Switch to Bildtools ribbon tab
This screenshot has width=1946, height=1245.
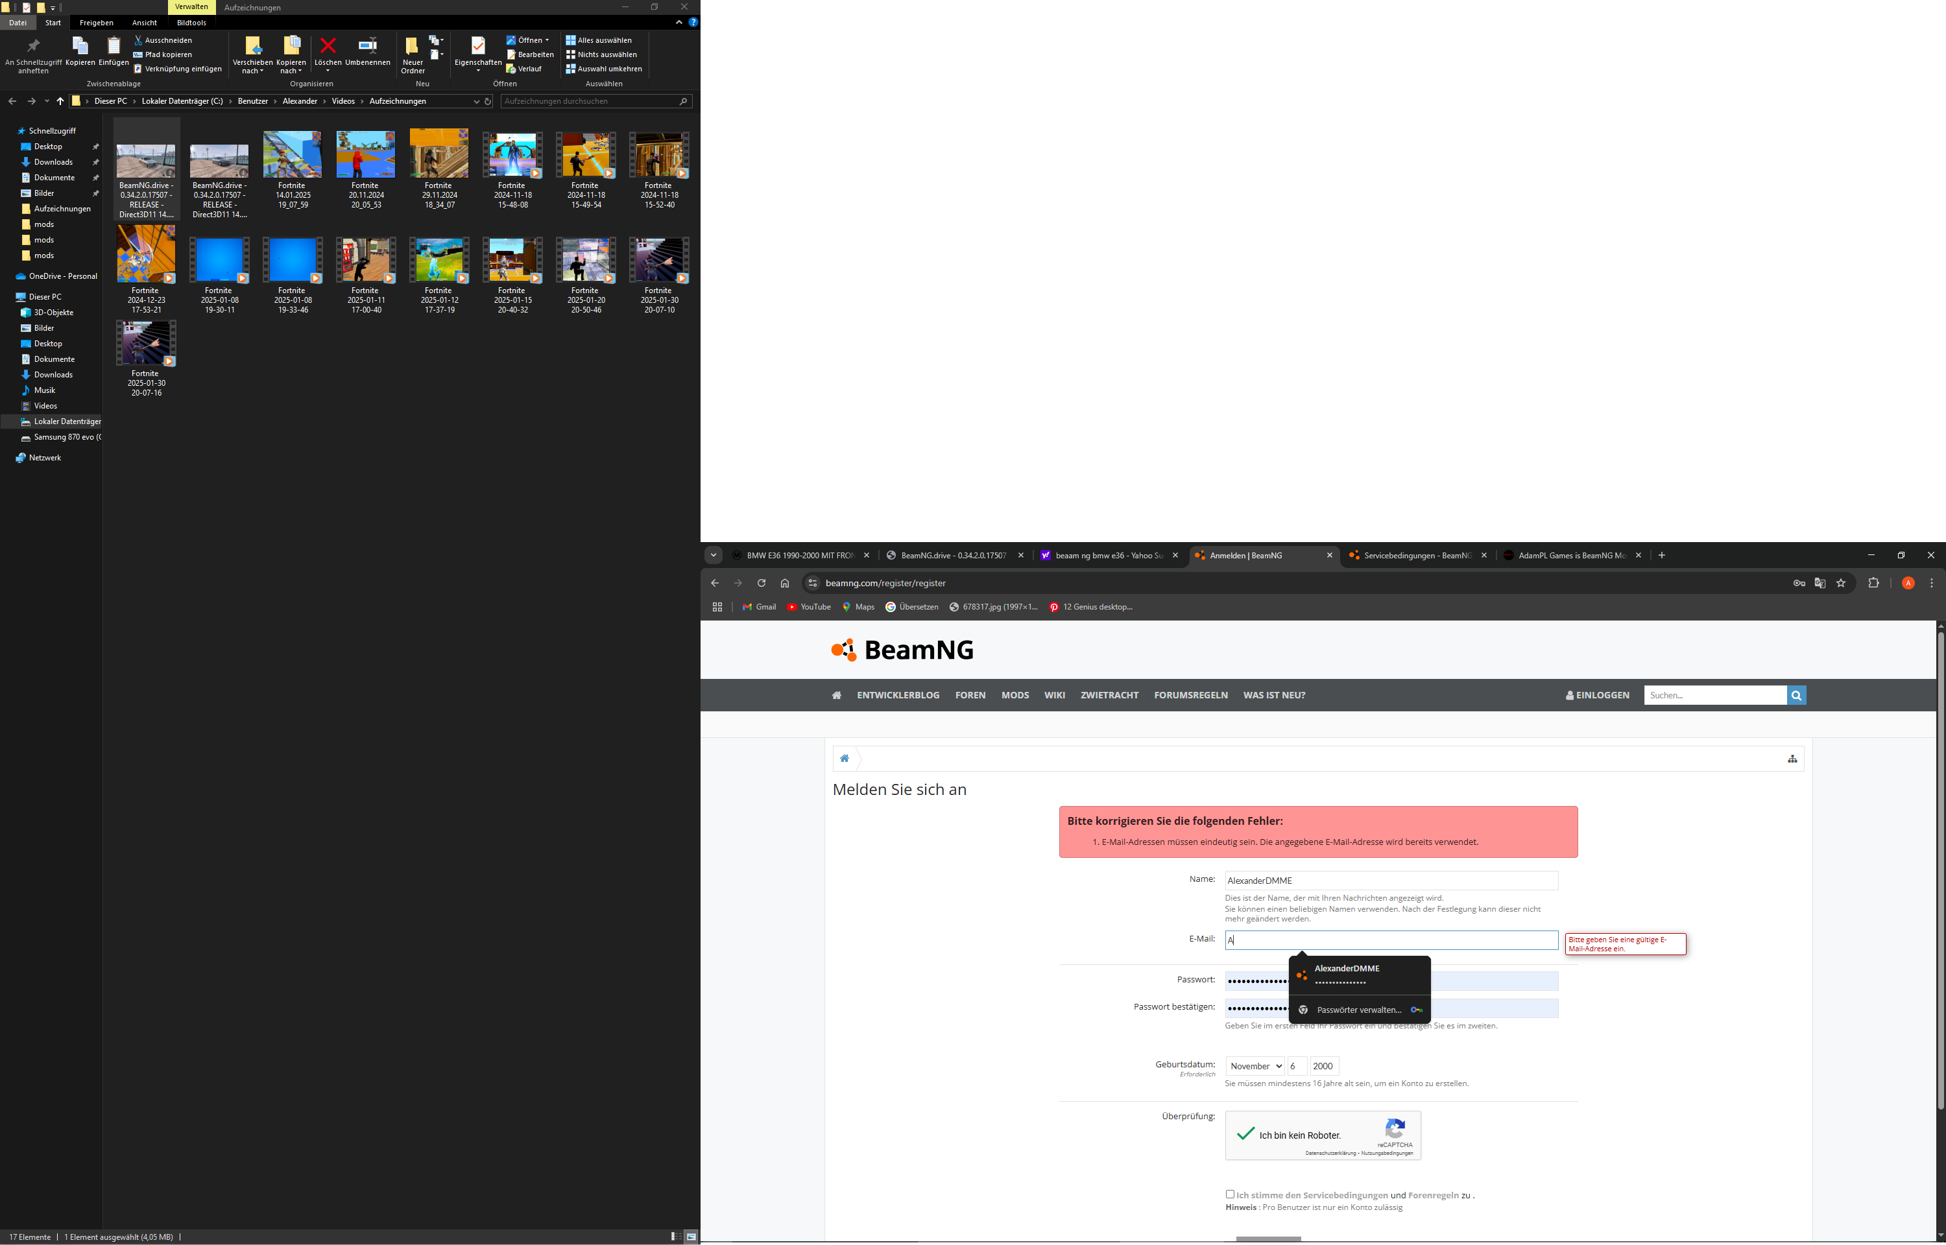pyautogui.click(x=191, y=23)
